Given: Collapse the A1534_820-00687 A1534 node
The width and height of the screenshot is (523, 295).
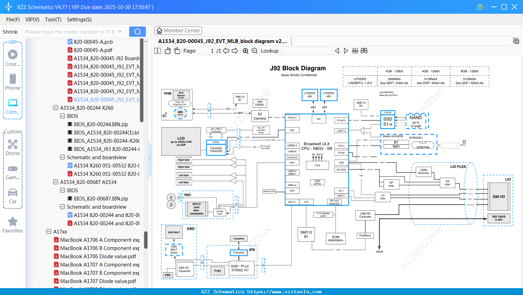Looking at the screenshot, I should (x=56, y=182).
